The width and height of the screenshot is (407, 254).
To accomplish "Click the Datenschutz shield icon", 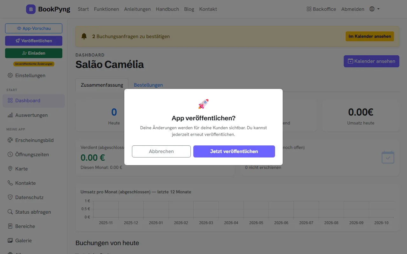I will [x=10, y=197].
